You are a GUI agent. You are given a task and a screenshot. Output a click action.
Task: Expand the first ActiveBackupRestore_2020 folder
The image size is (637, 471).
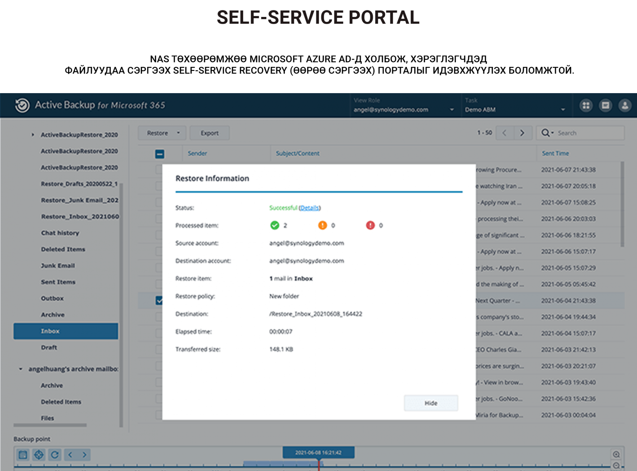[x=33, y=135]
